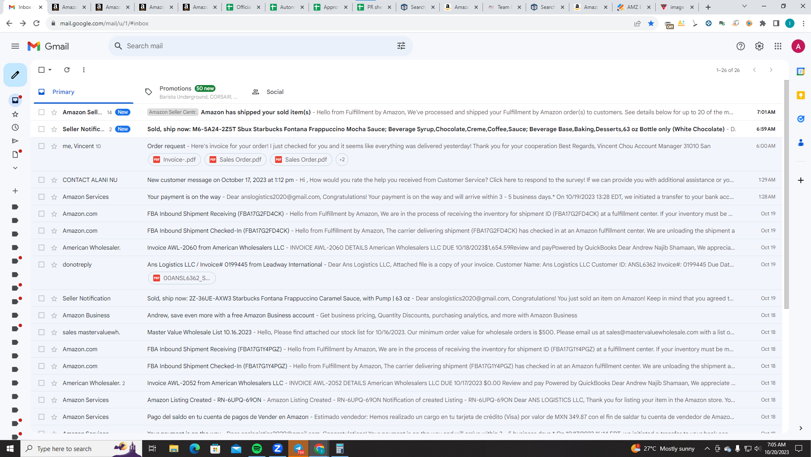
Task: Star the Master Value Wholesale List email
Action: (x=54, y=332)
